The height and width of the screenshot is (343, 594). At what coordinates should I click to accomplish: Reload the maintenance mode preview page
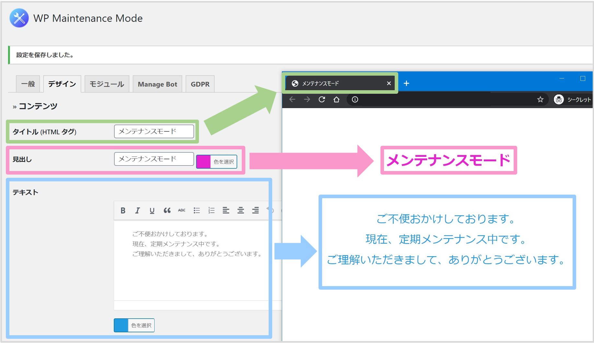322,100
